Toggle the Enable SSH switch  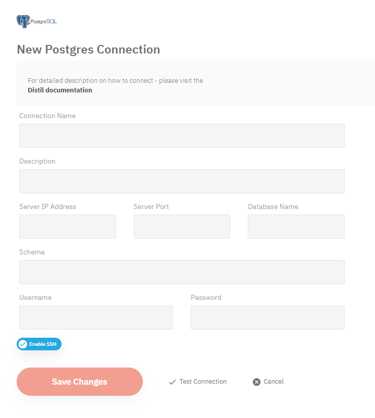(39, 344)
